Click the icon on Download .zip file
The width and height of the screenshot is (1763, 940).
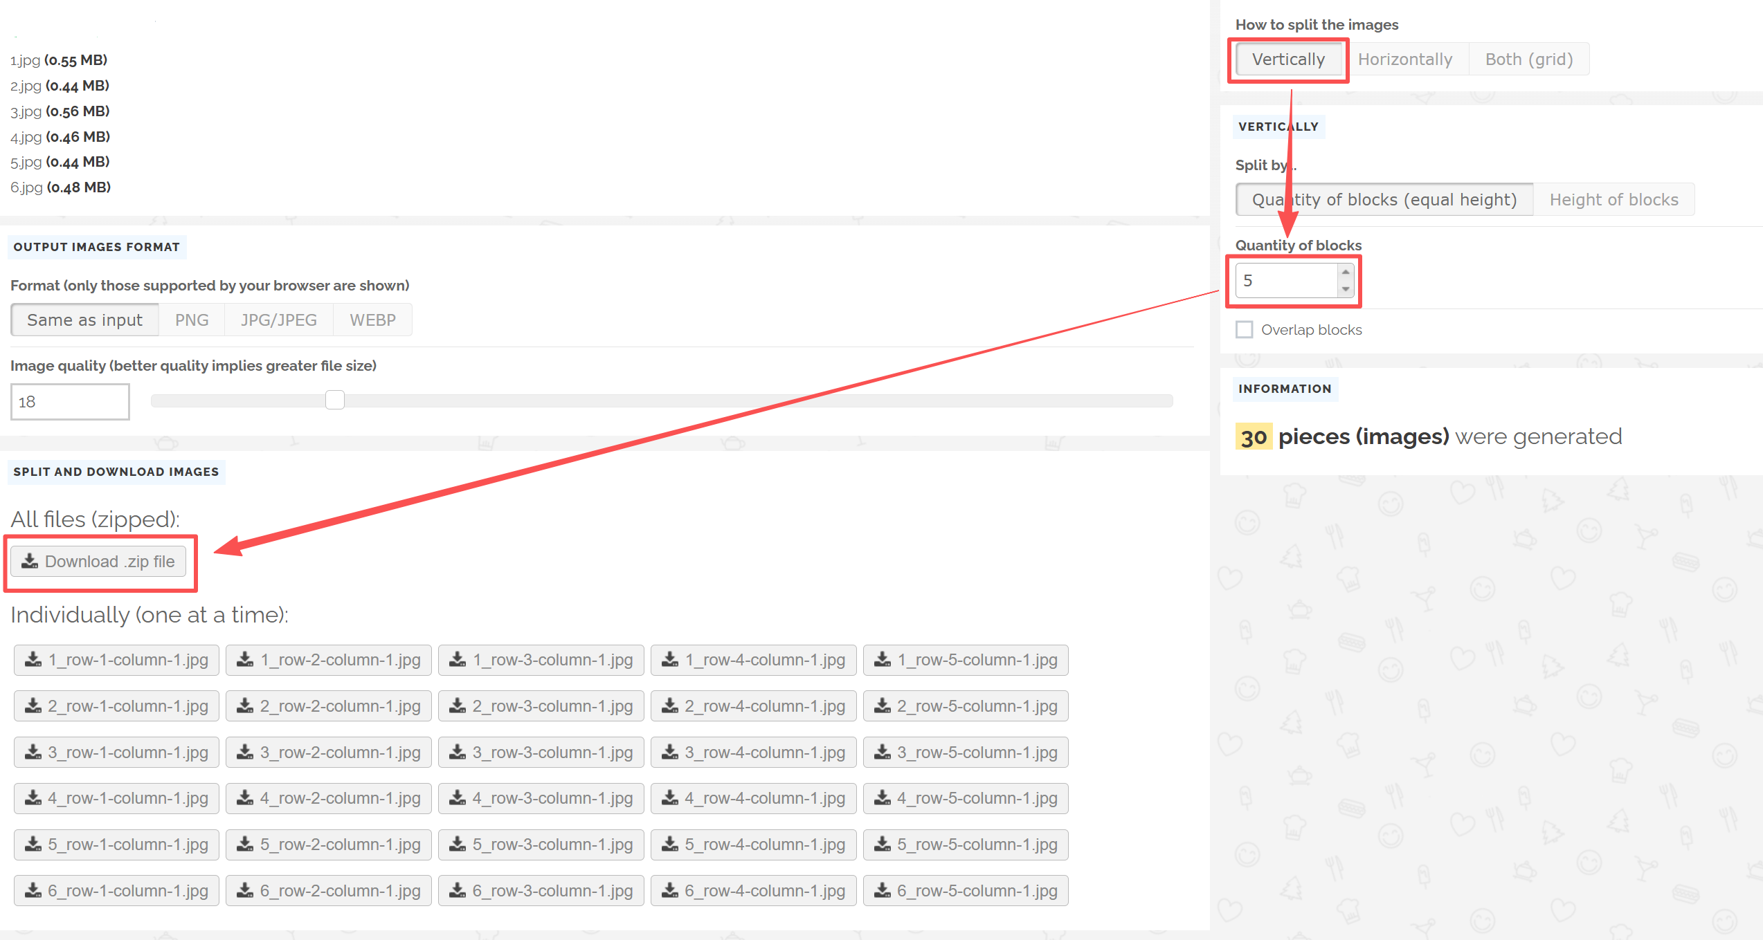pos(30,561)
